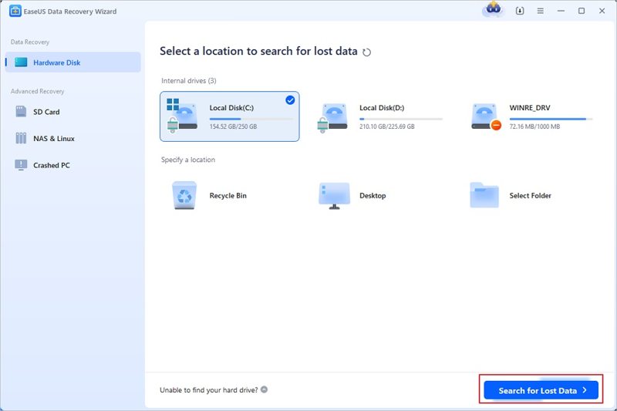Click the NAS & Linux sidebar icon
Image resolution: width=617 pixels, height=411 pixels.
[x=21, y=138]
